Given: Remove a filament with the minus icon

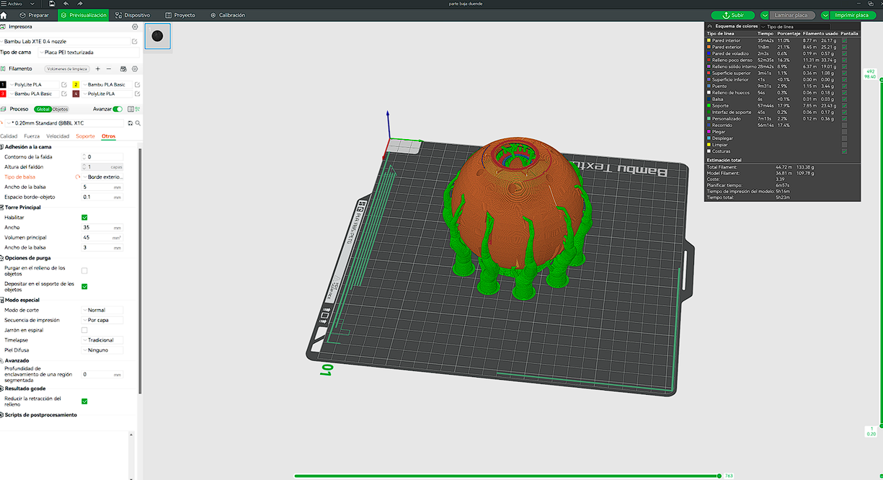Looking at the screenshot, I should tap(109, 68).
